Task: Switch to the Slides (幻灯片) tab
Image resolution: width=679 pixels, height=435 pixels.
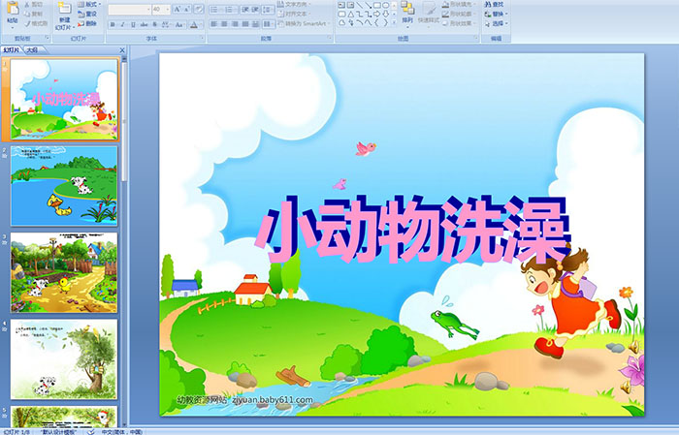Action: click(12, 48)
